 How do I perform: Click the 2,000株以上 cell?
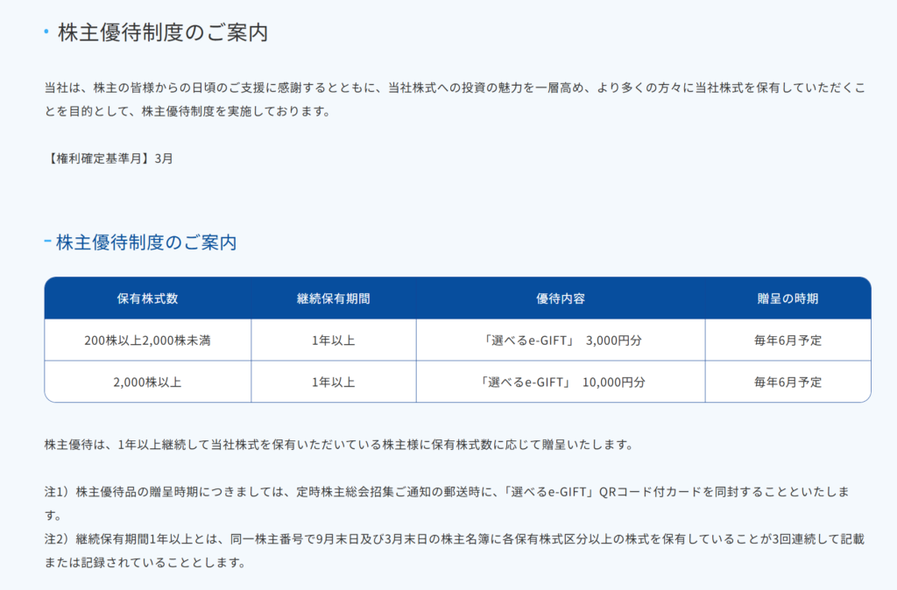[147, 382]
